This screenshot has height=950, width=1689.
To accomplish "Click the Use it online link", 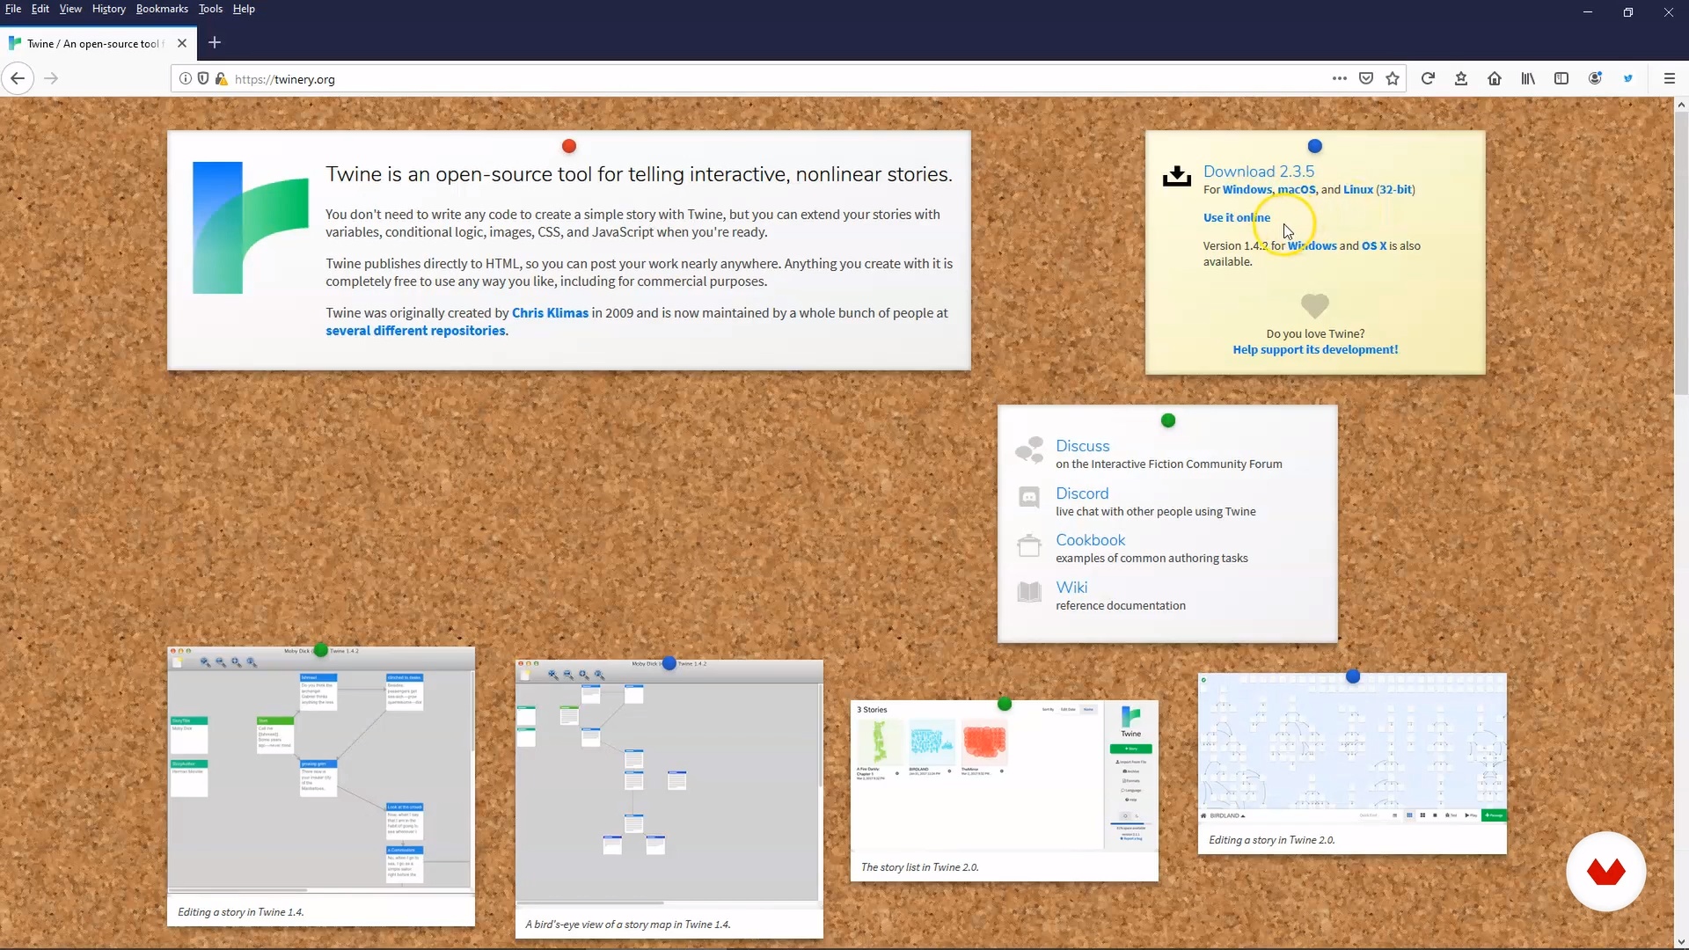I will tap(1236, 217).
